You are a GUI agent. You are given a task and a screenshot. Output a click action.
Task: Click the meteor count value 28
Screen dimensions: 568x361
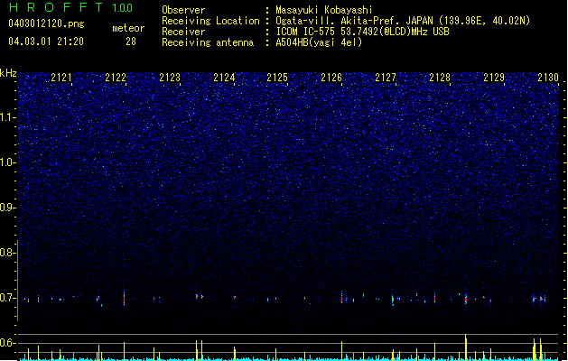click(131, 42)
